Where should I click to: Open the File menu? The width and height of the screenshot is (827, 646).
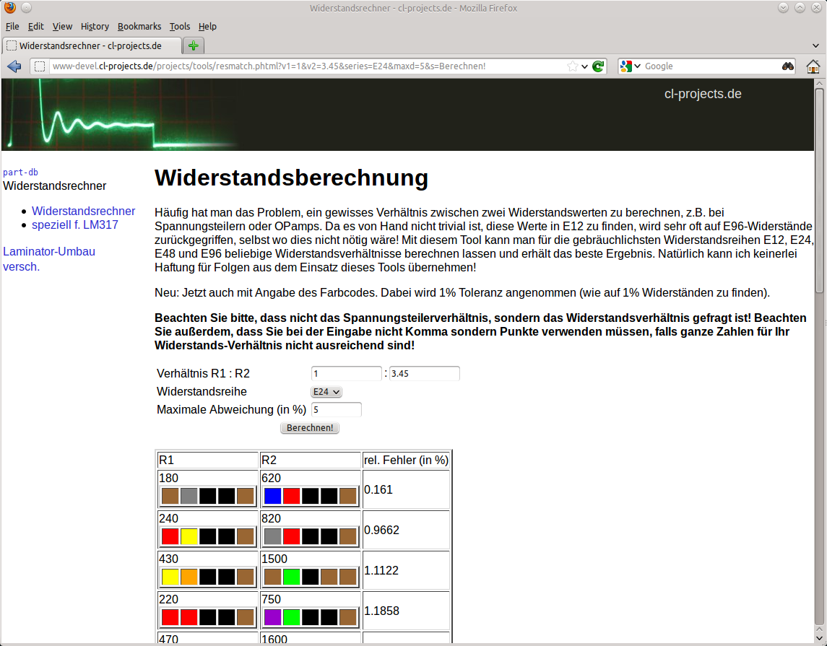[12, 27]
